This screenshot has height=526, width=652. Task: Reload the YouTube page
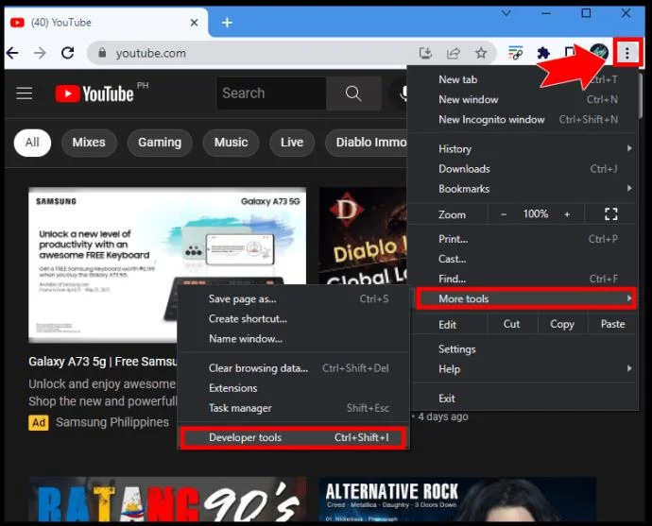[68, 53]
